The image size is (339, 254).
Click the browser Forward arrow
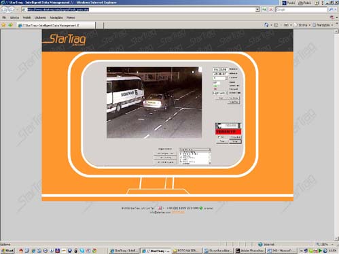tap(12, 10)
